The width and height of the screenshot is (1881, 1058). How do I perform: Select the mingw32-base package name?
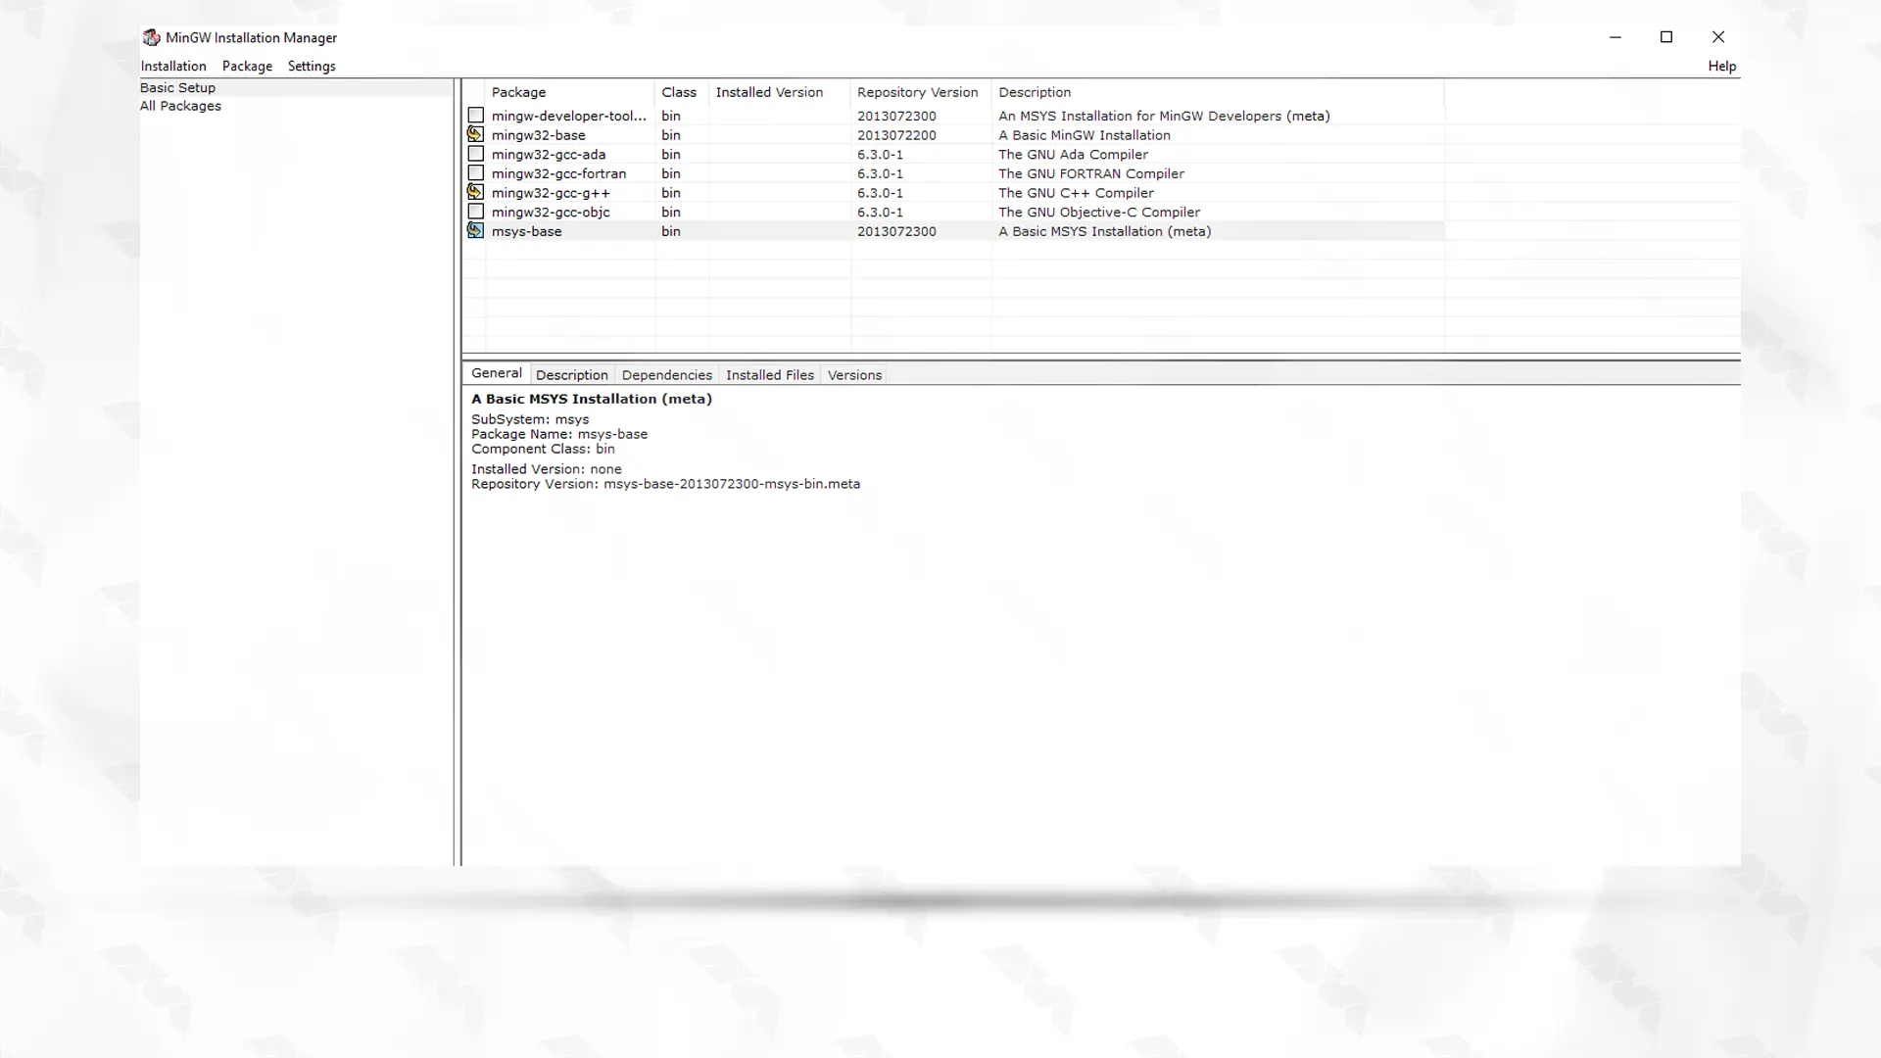coord(539,135)
